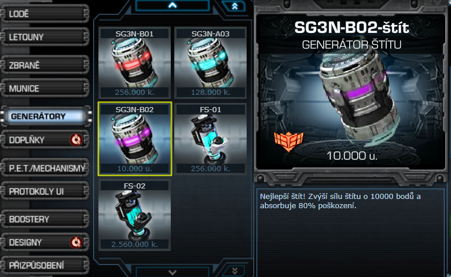Switch to ZBRANĚ category

coord(45,65)
